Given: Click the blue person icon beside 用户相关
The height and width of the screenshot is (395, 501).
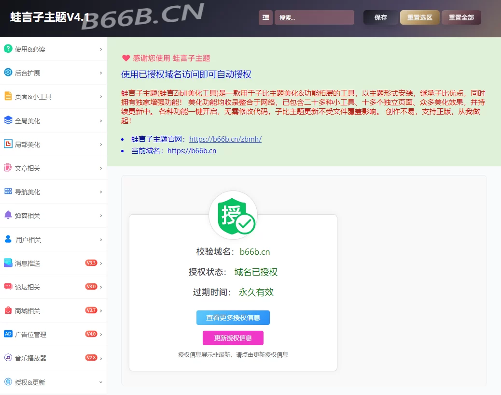Looking at the screenshot, I should coord(8,239).
